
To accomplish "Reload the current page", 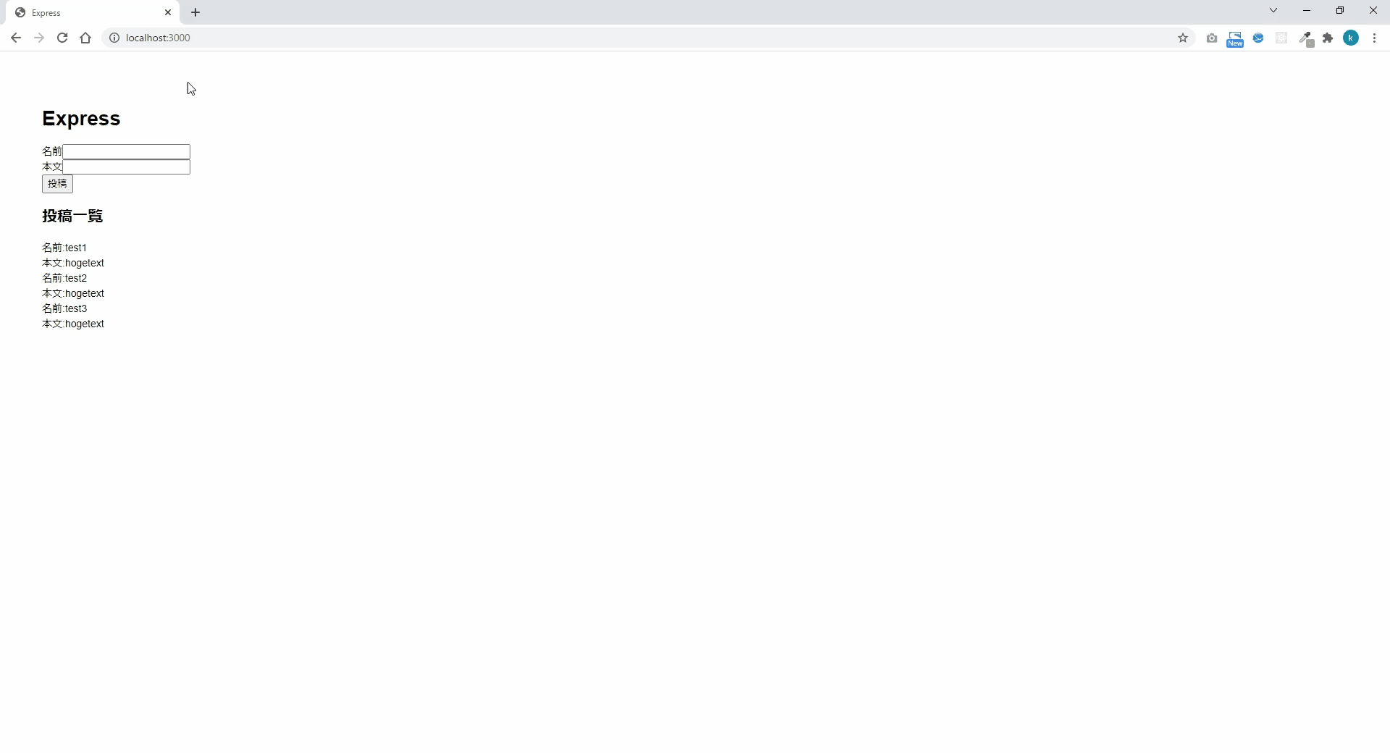I will point(62,38).
